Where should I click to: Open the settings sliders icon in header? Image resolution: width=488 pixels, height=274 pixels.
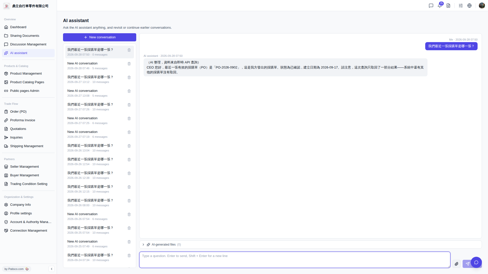[461, 6]
